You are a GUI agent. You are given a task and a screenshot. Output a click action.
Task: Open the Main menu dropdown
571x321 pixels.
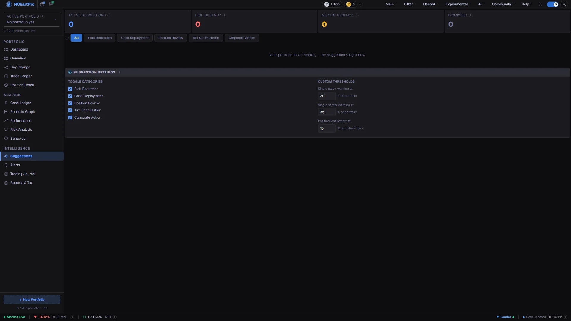(x=391, y=4)
